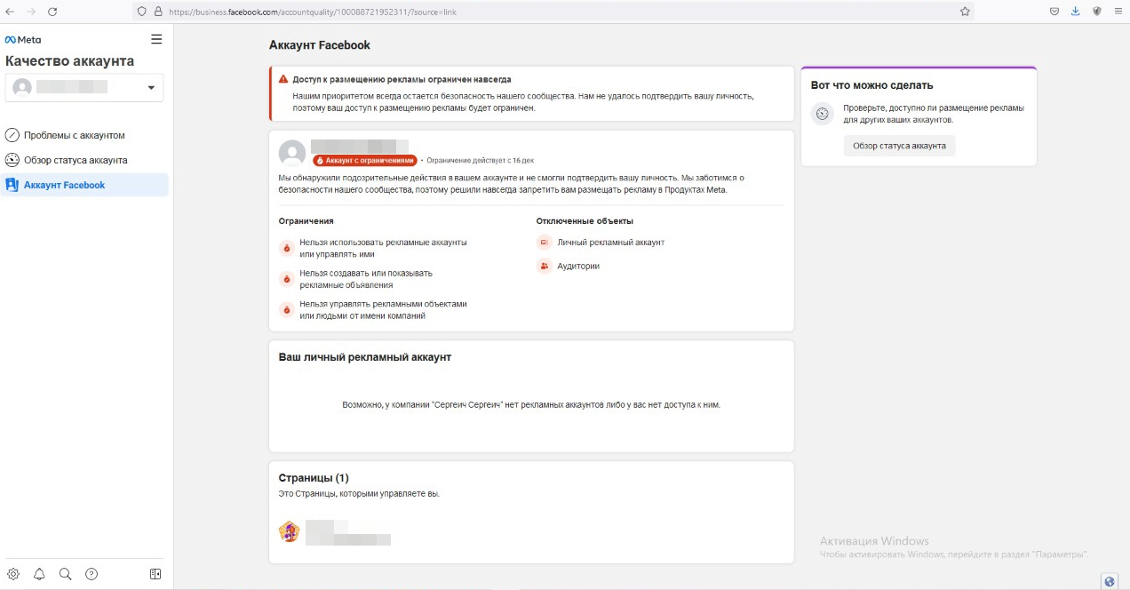Click the 'Обзор статуса аккаунта' button

click(899, 146)
